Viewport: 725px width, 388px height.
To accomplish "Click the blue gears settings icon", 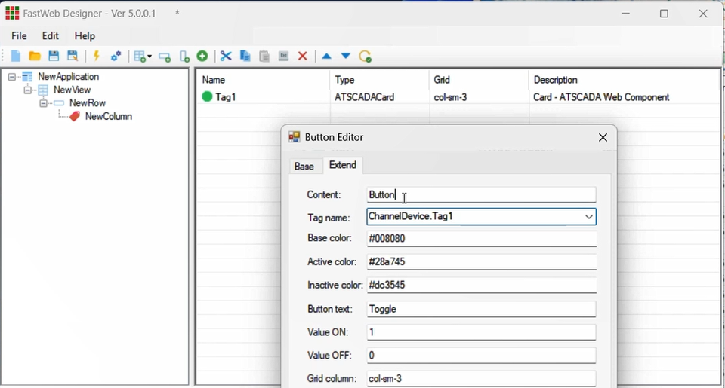I will click(x=116, y=57).
